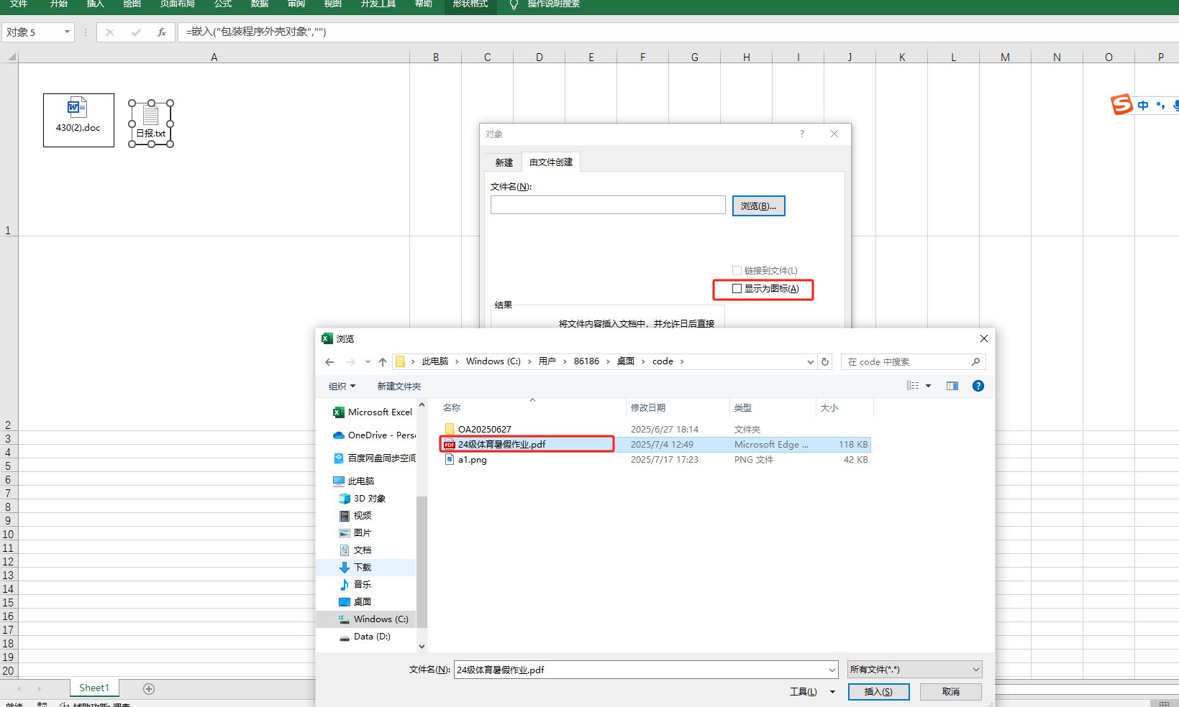Click the preview pane icon in browse dialog
The height and width of the screenshot is (707, 1179).
click(x=952, y=386)
